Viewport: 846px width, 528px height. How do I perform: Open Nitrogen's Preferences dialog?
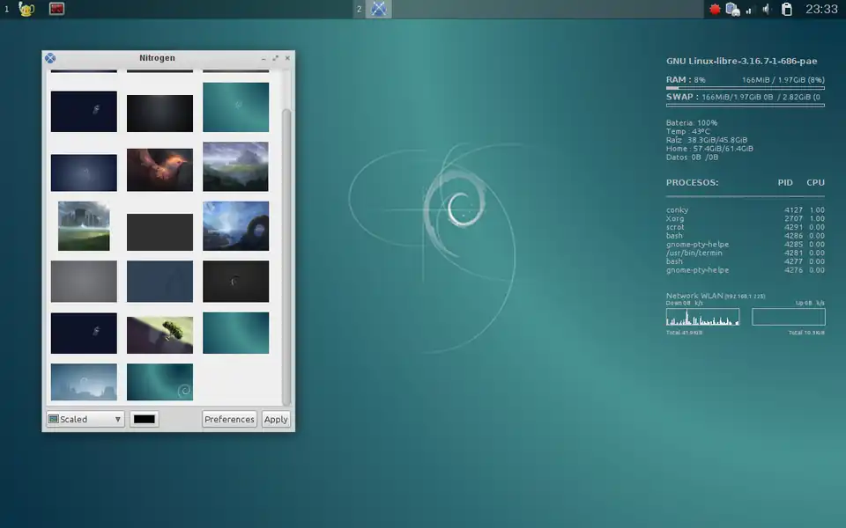[x=229, y=419]
